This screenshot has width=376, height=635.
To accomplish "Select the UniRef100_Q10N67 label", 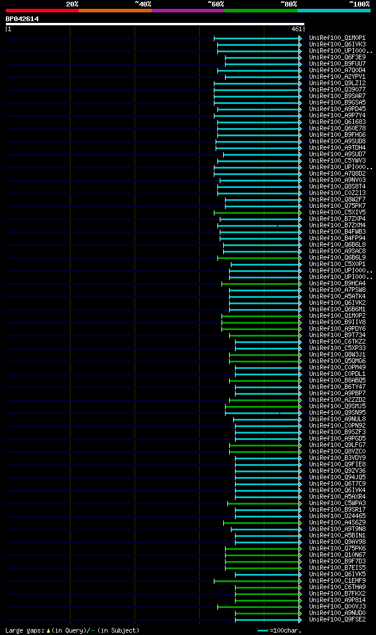I will tap(337, 555).
